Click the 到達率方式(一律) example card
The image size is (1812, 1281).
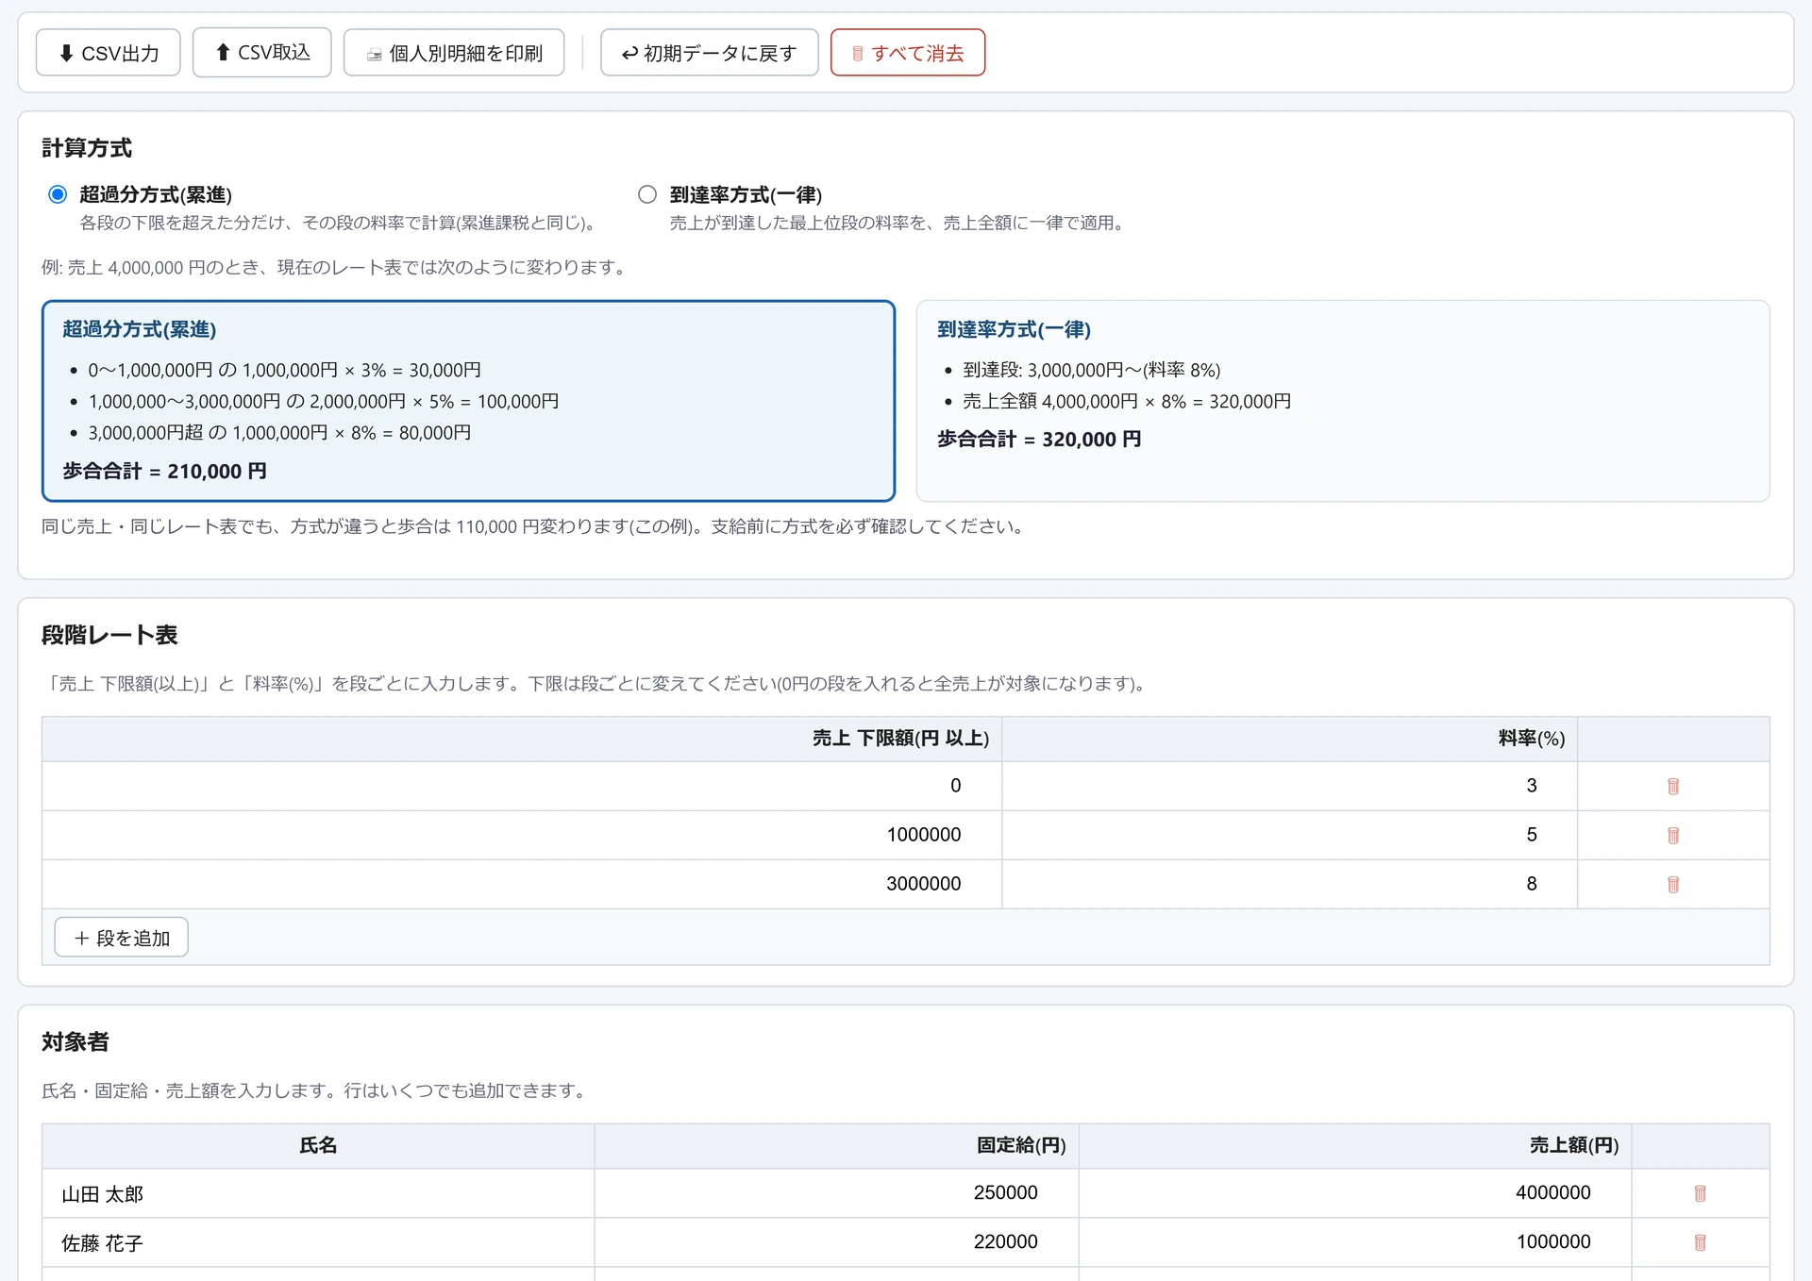1343,401
